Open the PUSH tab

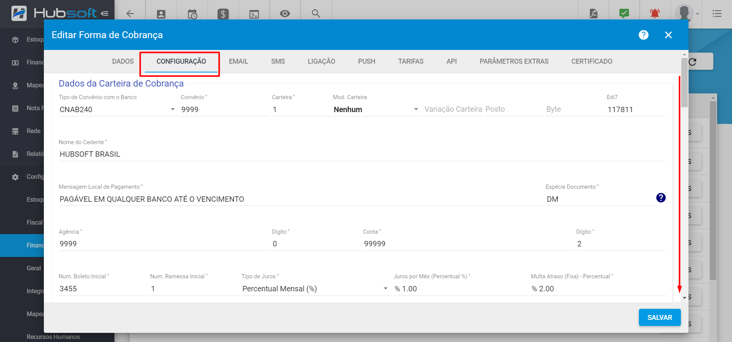click(367, 61)
